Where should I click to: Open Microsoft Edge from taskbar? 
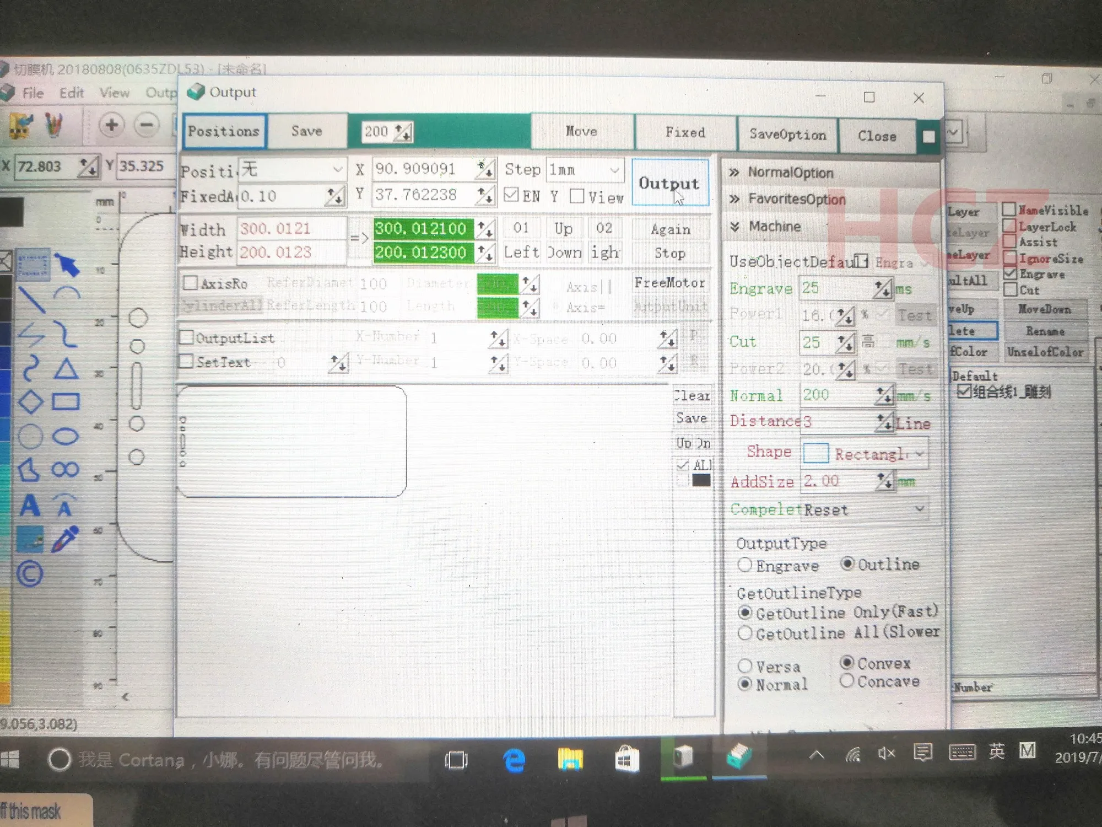click(514, 760)
